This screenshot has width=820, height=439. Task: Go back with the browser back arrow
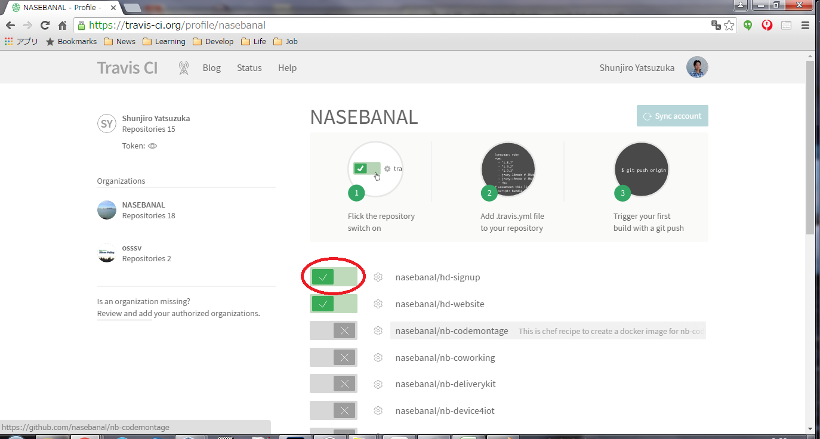[10, 25]
